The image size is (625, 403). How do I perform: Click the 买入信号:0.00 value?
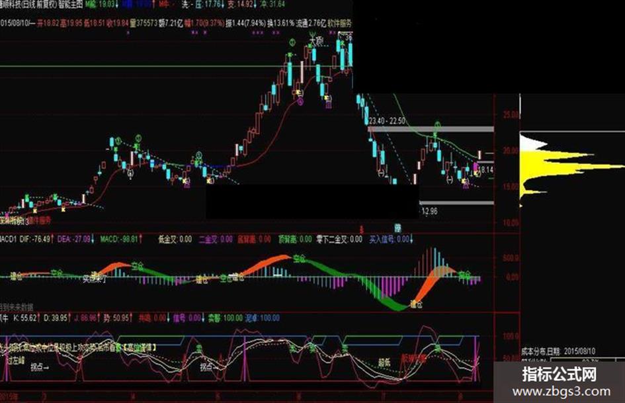point(391,239)
